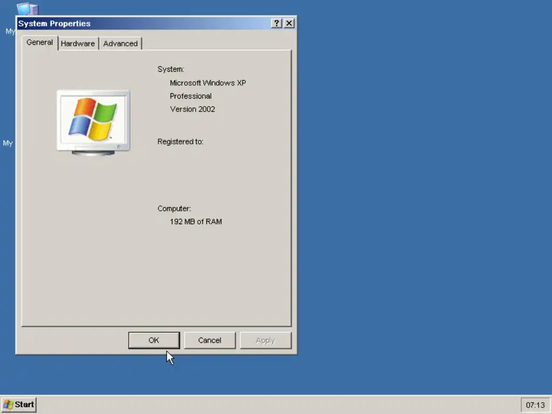The image size is (552, 414).
Task: Click the 'System:' label
Action: pos(170,70)
